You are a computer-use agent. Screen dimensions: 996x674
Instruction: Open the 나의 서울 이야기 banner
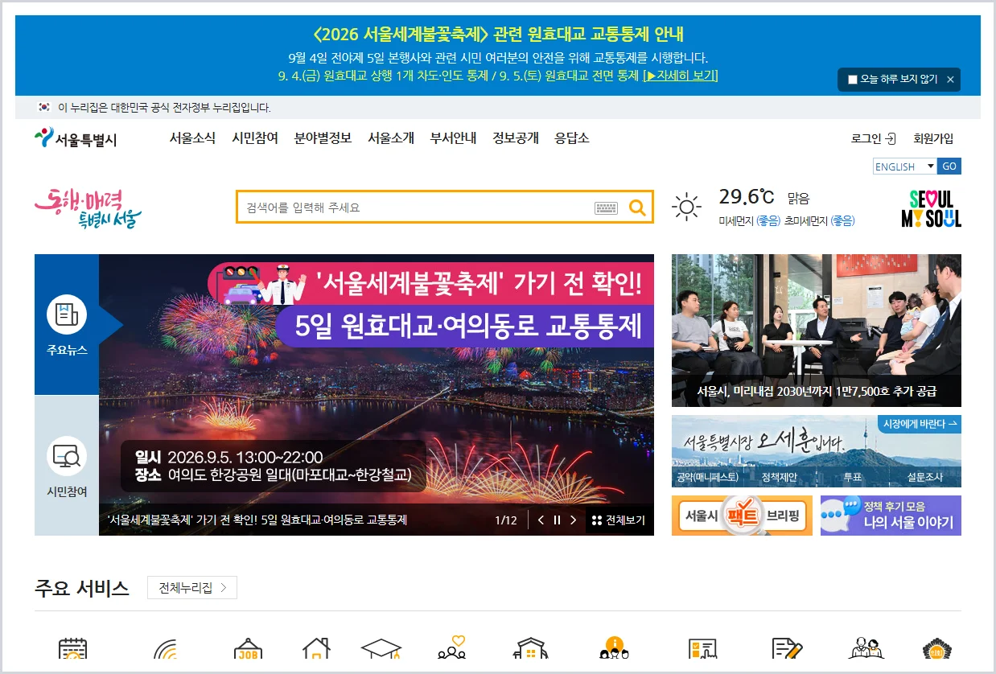[x=891, y=516]
